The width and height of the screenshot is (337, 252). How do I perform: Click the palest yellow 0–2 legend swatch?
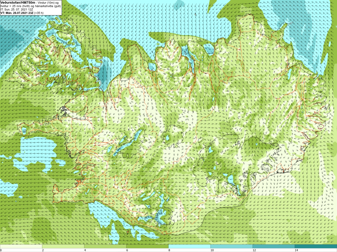(x=21, y=246)
